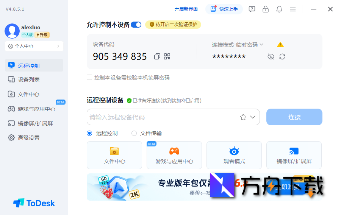Expand the remote device history dropdown arrow
Viewport: 341px width, 215px height.
click(x=253, y=117)
